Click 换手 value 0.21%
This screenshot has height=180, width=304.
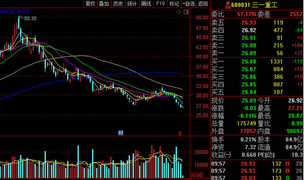pos(248,139)
